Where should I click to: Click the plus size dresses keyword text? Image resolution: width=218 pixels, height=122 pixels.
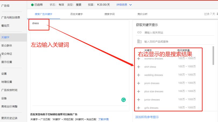tap(154, 91)
